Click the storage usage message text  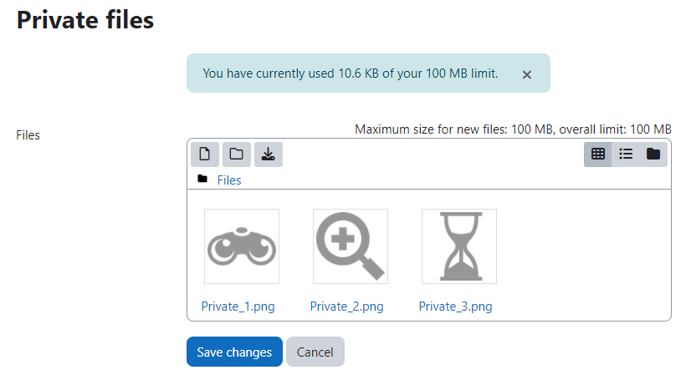tap(351, 73)
